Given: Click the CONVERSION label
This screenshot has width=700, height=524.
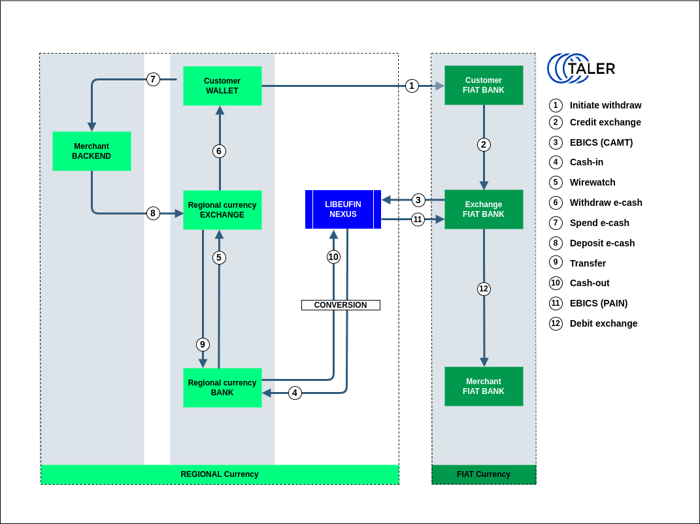Looking at the screenshot, I should coord(341,305).
